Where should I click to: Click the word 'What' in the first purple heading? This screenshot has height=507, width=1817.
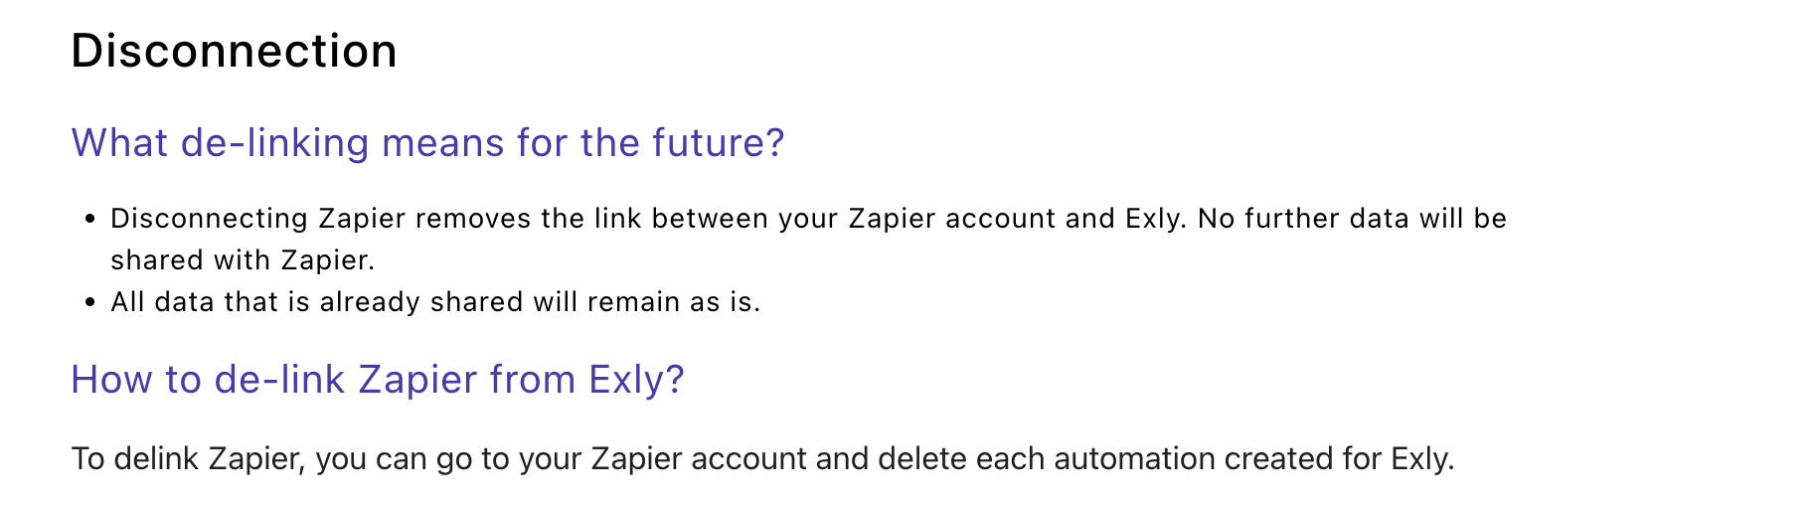[x=120, y=143]
